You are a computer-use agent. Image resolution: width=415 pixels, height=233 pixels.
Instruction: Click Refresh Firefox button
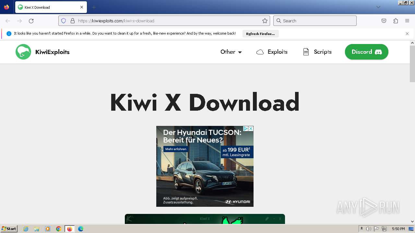tap(260, 34)
